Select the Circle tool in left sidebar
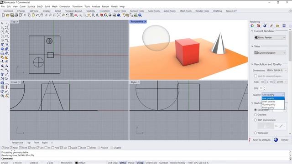 tap(2, 32)
